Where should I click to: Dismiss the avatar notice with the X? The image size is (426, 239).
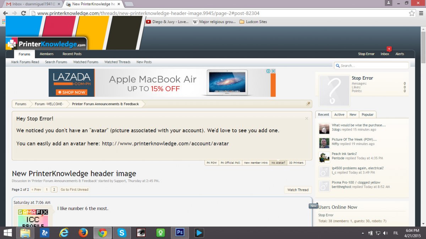click(x=307, y=118)
